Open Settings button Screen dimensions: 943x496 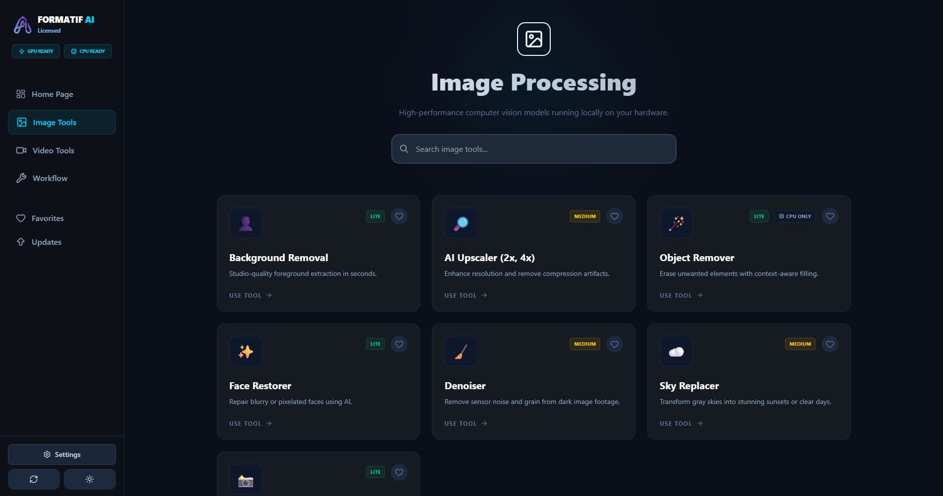[62, 454]
